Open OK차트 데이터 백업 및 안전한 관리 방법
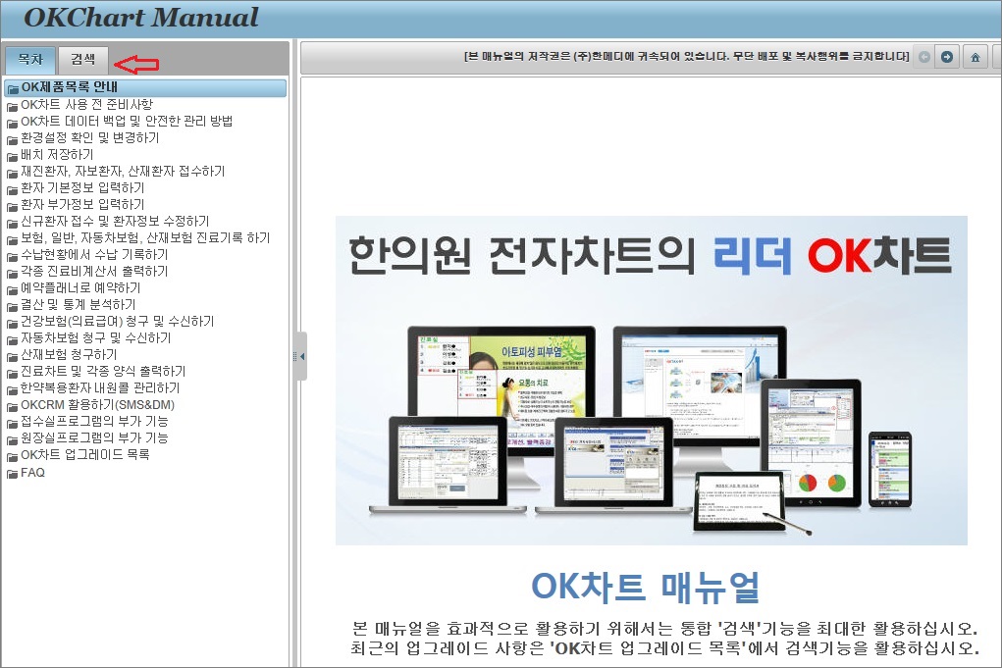The height and width of the screenshot is (668, 1002). pos(127,122)
